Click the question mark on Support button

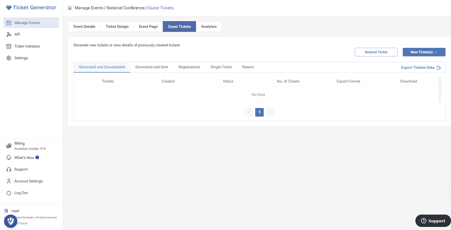point(424,221)
